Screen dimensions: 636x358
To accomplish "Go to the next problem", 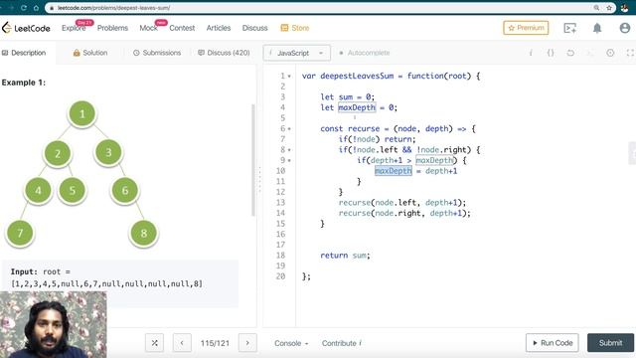I will (247, 343).
